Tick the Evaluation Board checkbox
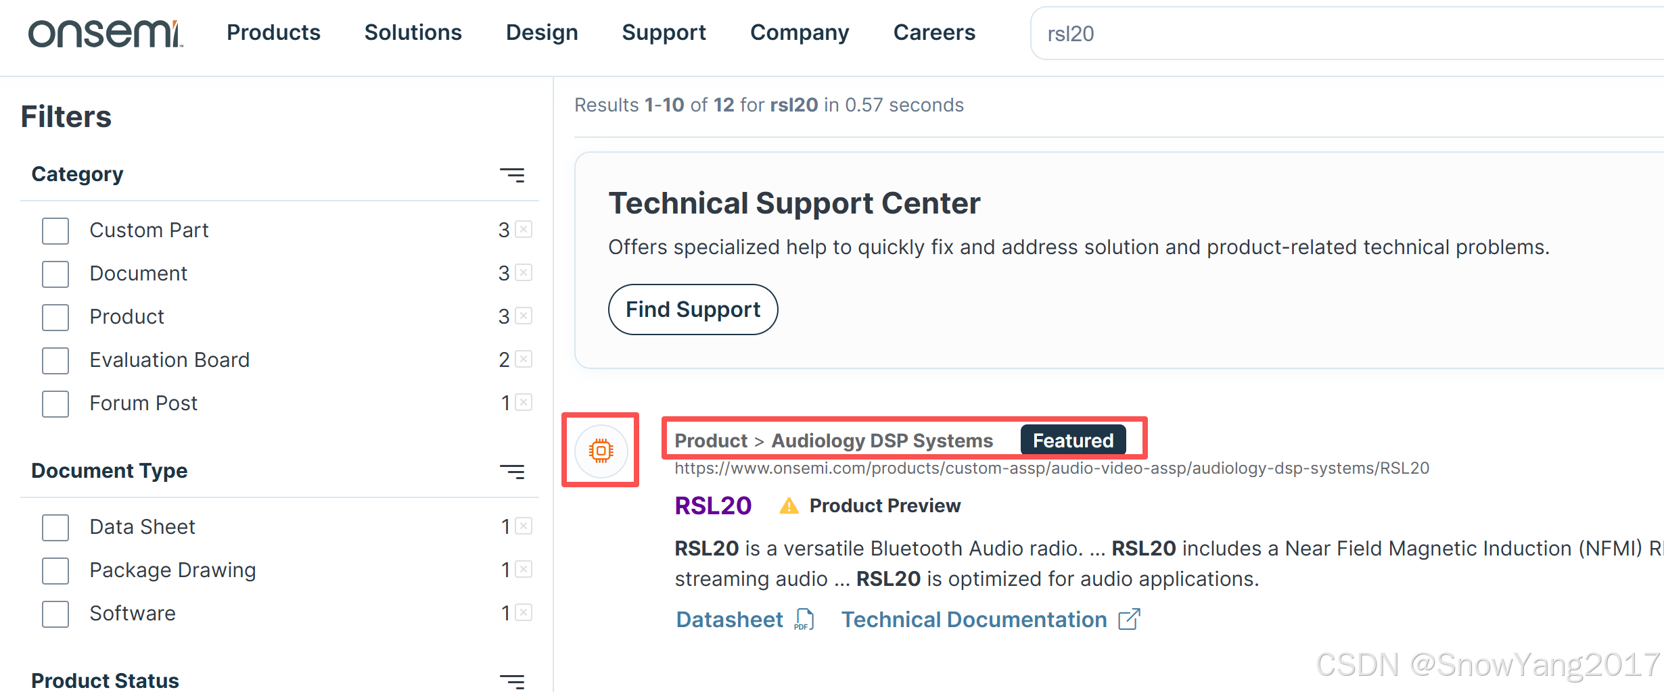1664x692 pixels. click(55, 360)
